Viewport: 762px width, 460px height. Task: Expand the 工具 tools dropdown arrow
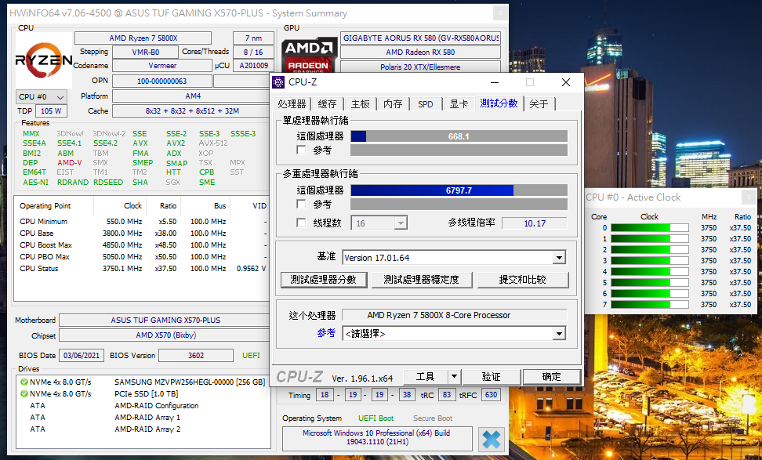pos(453,376)
